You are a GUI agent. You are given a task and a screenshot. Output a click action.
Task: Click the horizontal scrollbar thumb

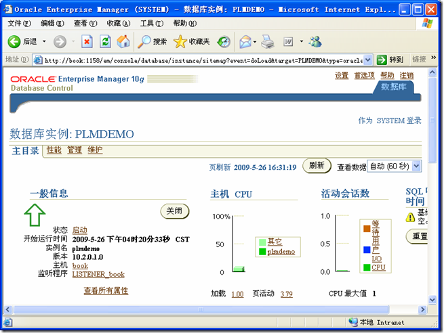click(x=201, y=309)
